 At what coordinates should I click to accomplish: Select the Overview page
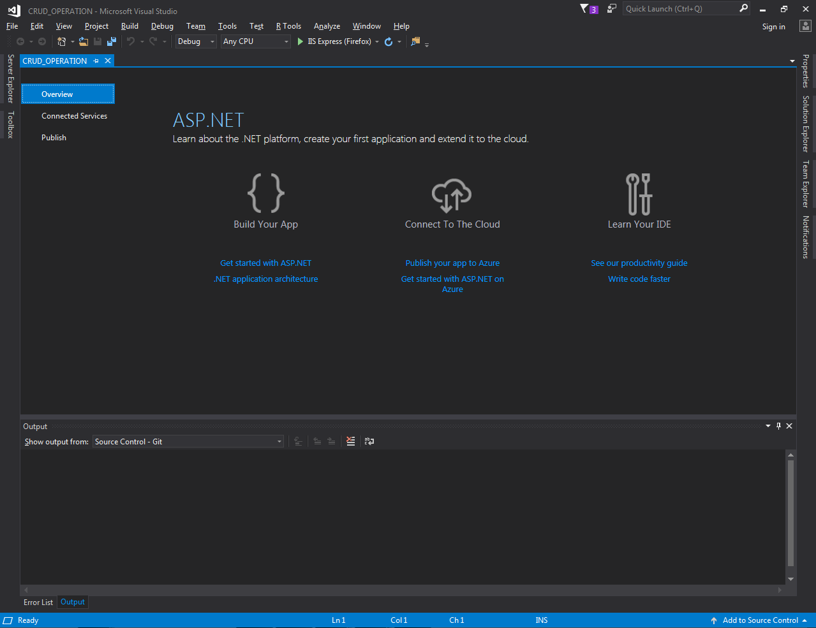tap(68, 94)
